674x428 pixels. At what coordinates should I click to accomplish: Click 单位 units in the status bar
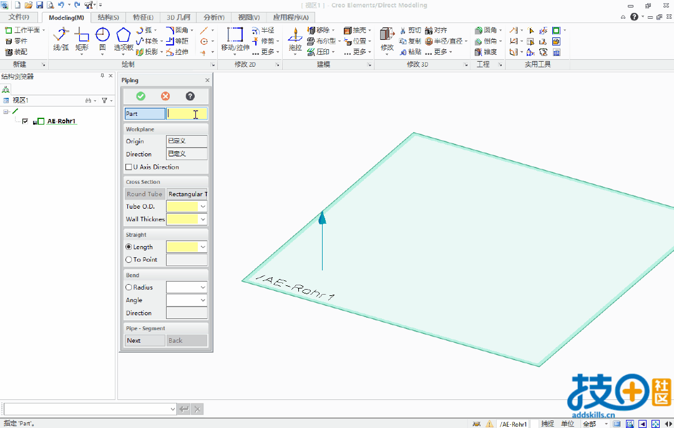pos(567,424)
